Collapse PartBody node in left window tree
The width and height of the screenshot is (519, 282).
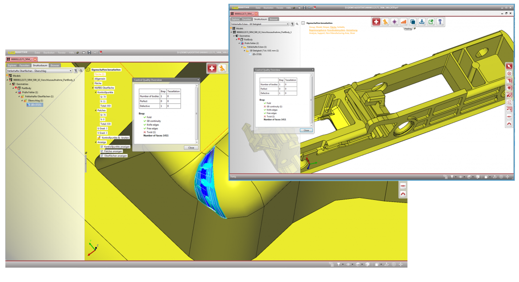tap(14, 88)
